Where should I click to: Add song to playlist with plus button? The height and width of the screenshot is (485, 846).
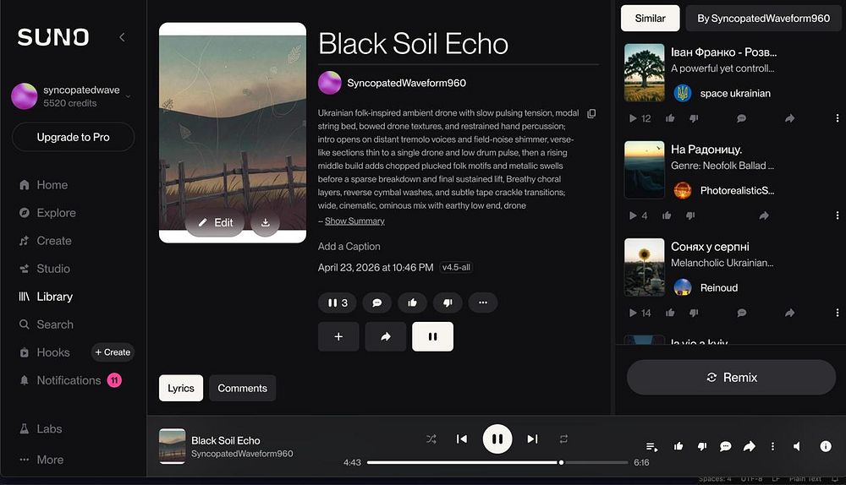point(338,337)
